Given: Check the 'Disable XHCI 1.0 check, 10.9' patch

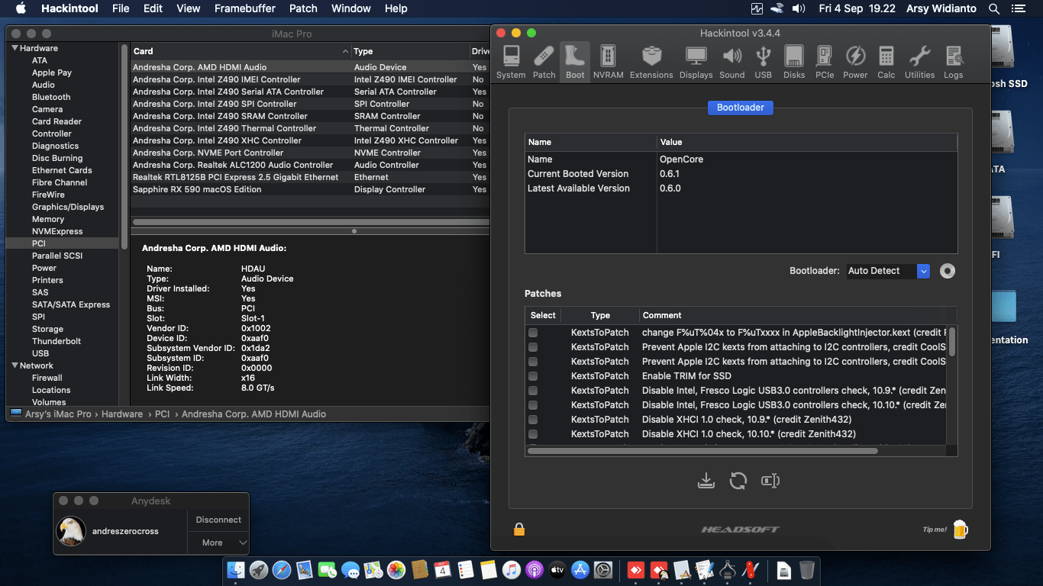Looking at the screenshot, I should point(533,420).
